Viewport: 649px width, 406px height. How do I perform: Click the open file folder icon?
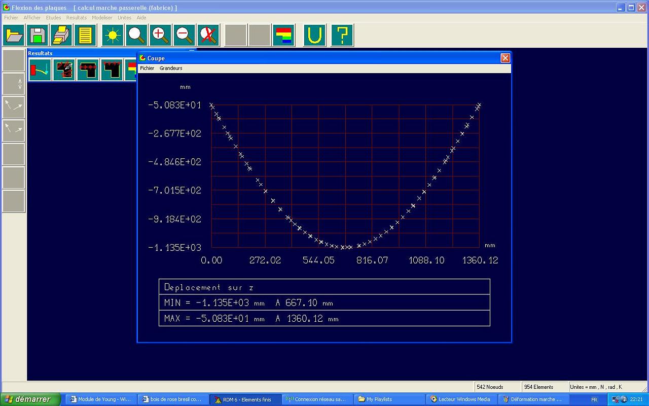click(x=14, y=36)
